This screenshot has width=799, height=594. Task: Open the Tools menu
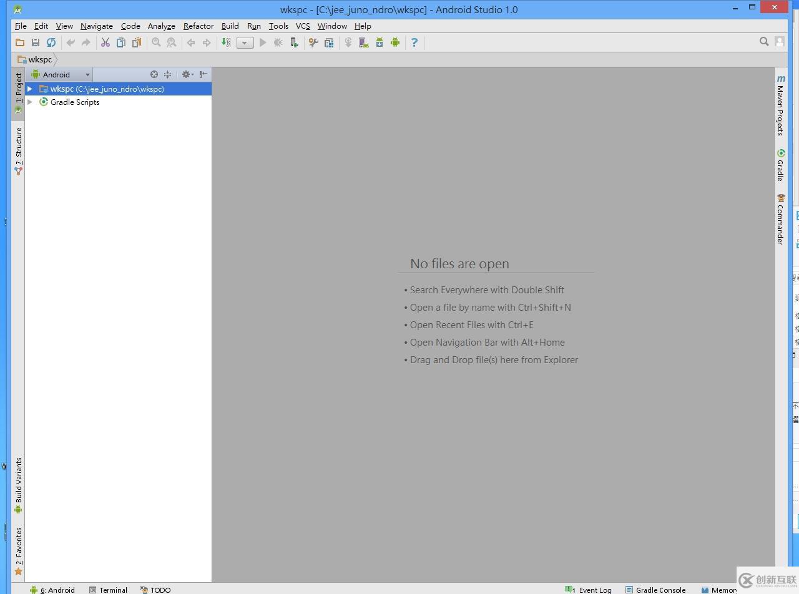coord(278,26)
